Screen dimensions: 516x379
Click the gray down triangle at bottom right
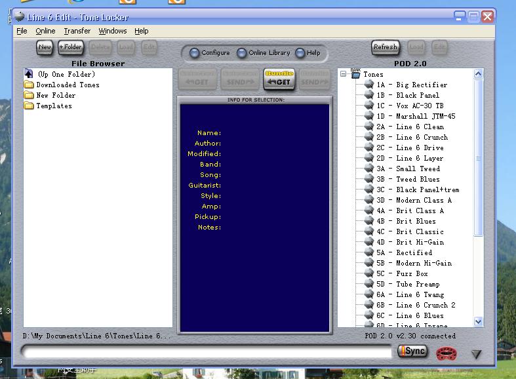point(477,355)
